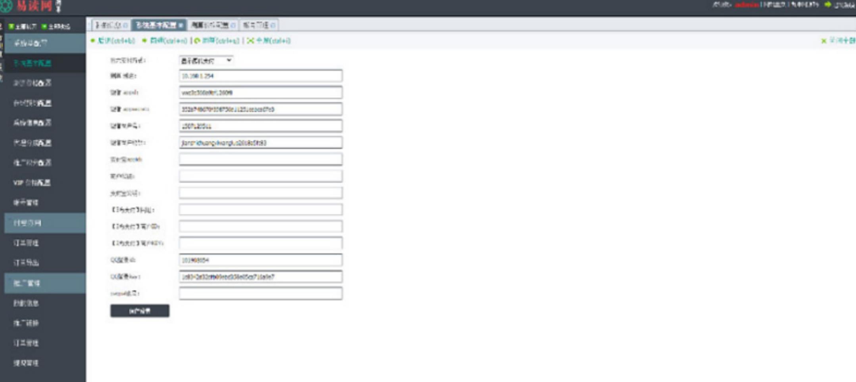Click the QQ config id field with 101968
This screenshot has width=856, height=382.
tap(260, 260)
